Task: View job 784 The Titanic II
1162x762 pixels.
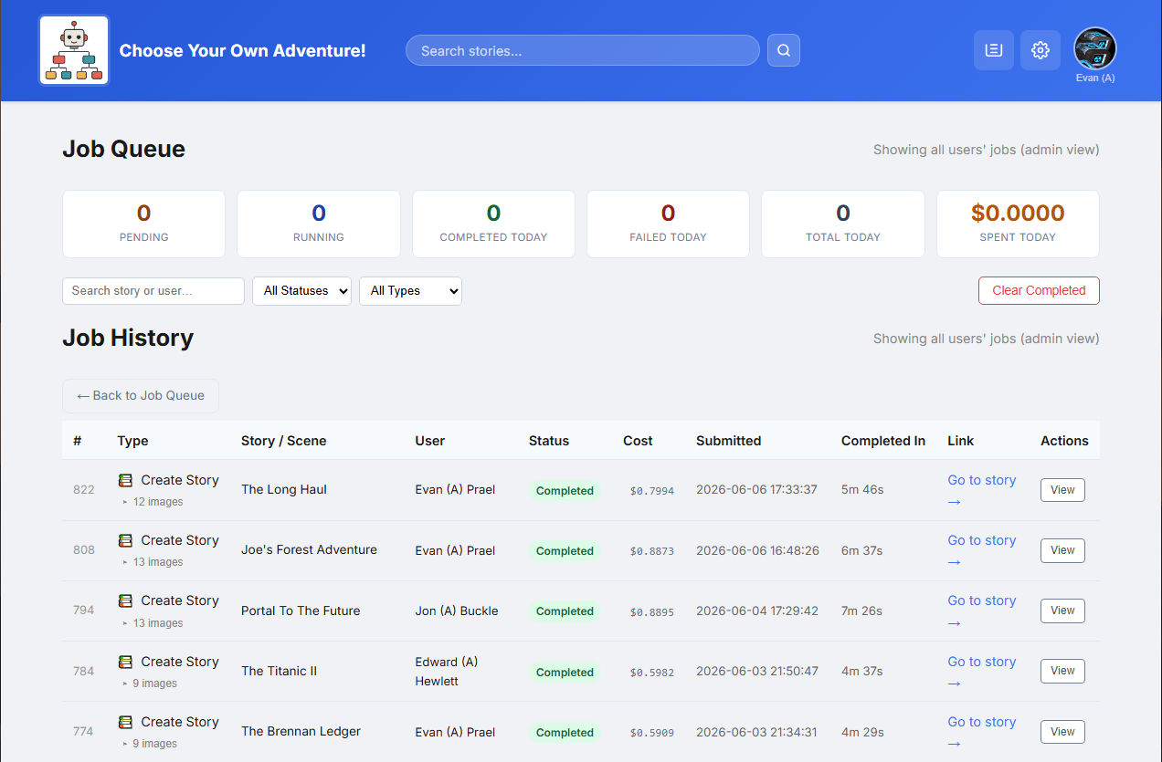Action: [1062, 671]
